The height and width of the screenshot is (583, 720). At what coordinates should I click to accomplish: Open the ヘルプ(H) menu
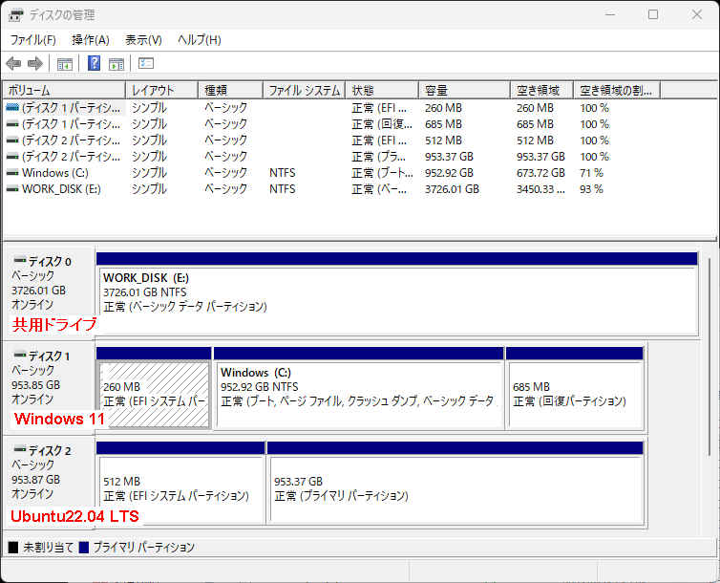click(x=200, y=40)
